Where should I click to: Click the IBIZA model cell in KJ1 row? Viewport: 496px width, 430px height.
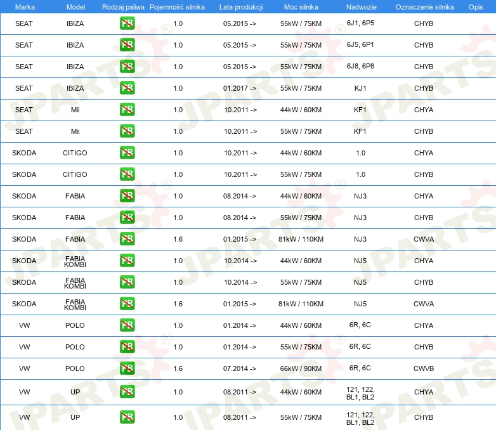coord(75,88)
